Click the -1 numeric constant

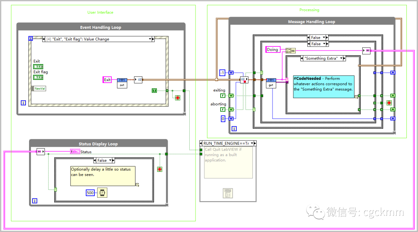click(222, 73)
